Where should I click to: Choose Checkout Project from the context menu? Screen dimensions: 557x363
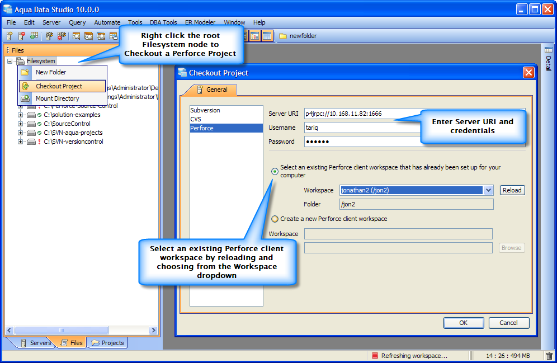coord(63,86)
